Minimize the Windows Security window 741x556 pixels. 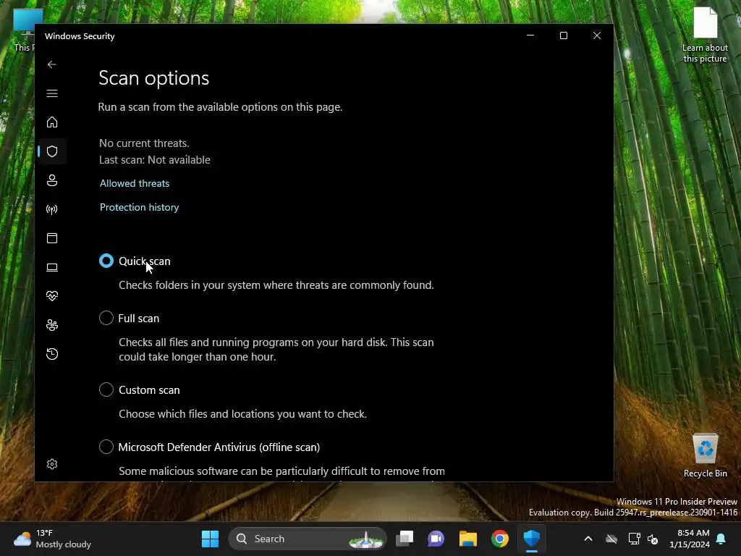(x=530, y=35)
